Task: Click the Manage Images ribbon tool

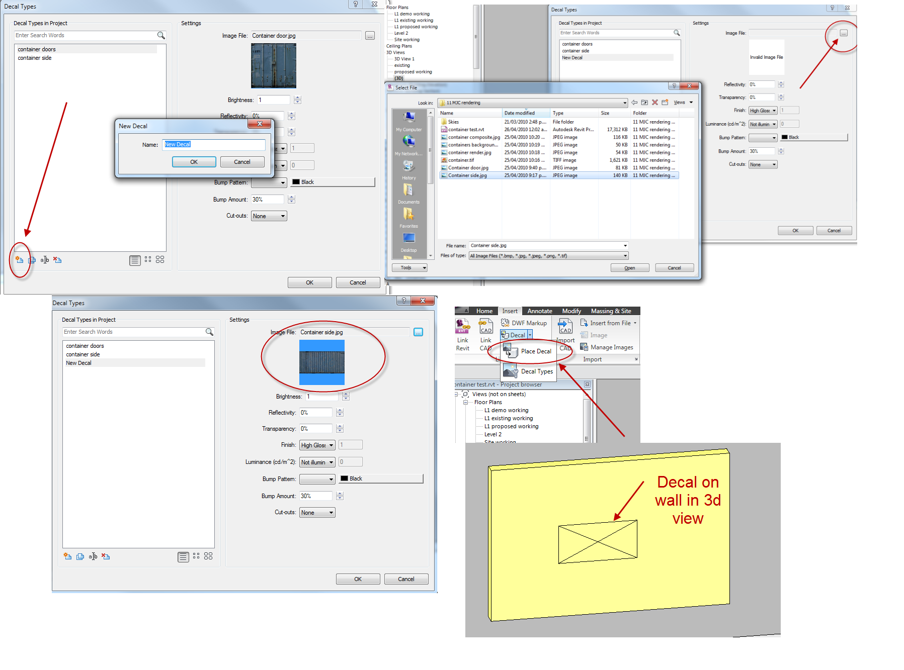Action: 607,347
